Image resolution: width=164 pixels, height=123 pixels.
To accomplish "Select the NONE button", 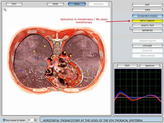I will point(55,4).
